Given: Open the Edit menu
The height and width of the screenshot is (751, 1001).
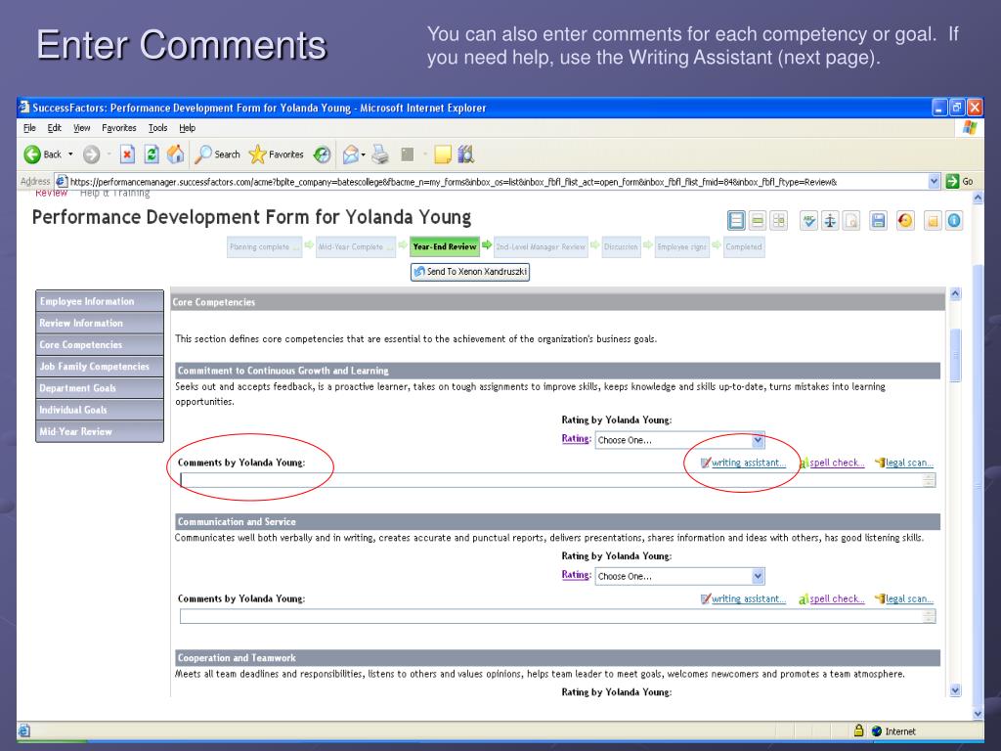Looking at the screenshot, I should [55, 128].
